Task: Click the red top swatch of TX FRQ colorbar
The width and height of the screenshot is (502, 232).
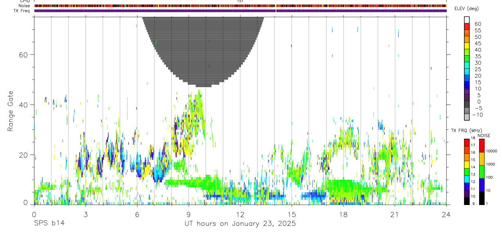Action: coord(467,142)
